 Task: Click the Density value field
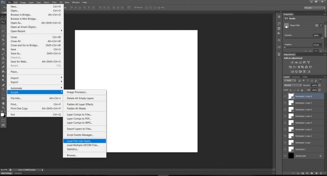[317, 35]
